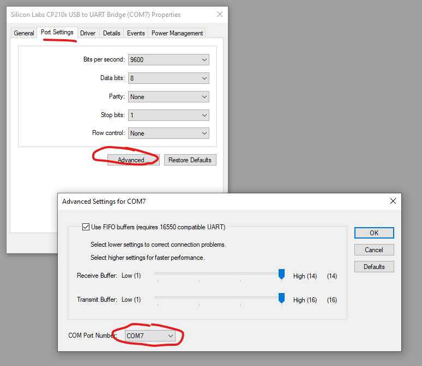The image size is (422, 366).
Task: Click the 'Select higher settings' hint text
Action: (148, 258)
